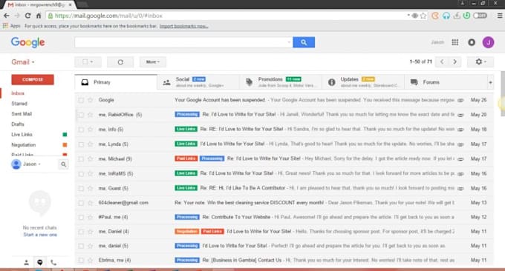Switch to the Promotions tab
The height and width of the screenshot is (271, 505).
pos(281,82)
